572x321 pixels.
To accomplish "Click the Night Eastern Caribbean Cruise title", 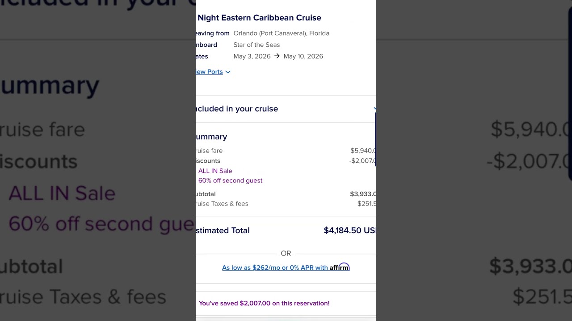I will click(x=259, y=18).
